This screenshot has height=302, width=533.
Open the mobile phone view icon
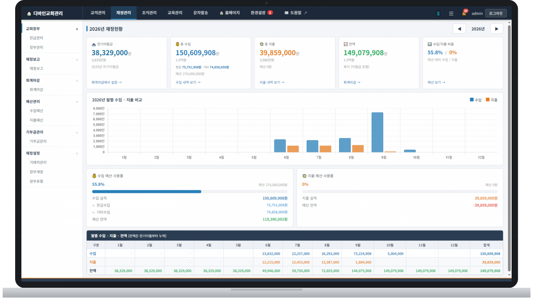point(438,14)
